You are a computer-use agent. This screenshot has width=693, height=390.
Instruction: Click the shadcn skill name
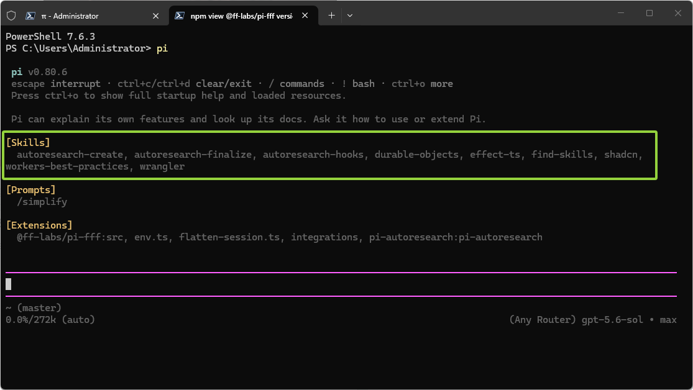click(621, 155)
